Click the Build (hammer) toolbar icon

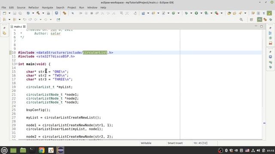pyautogui.click(x=38, y=13)
